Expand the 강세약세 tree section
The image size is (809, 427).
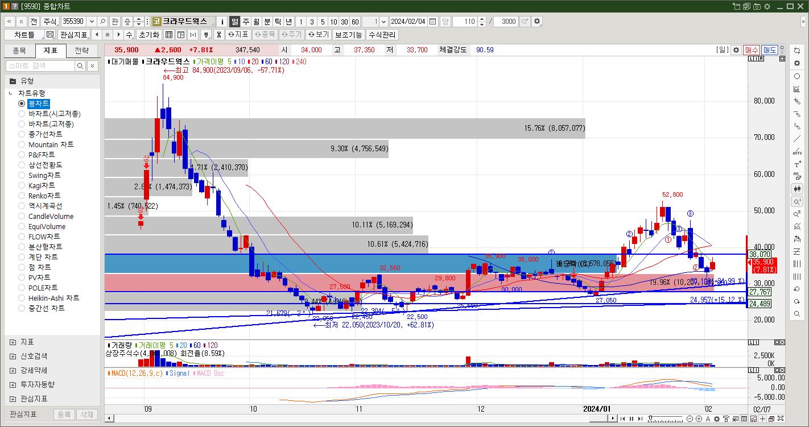(13, 370)
